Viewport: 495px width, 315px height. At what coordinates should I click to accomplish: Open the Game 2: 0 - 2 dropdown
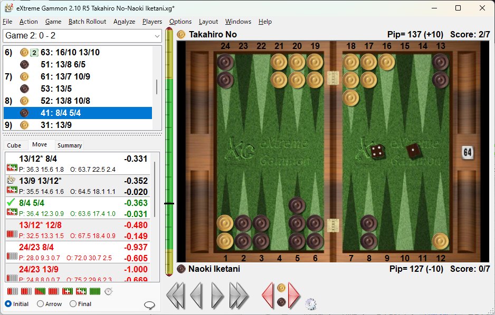pos(82,36)
